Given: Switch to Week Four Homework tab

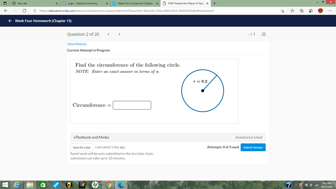Looking at the screenshot, I should (x=135, y=3).
